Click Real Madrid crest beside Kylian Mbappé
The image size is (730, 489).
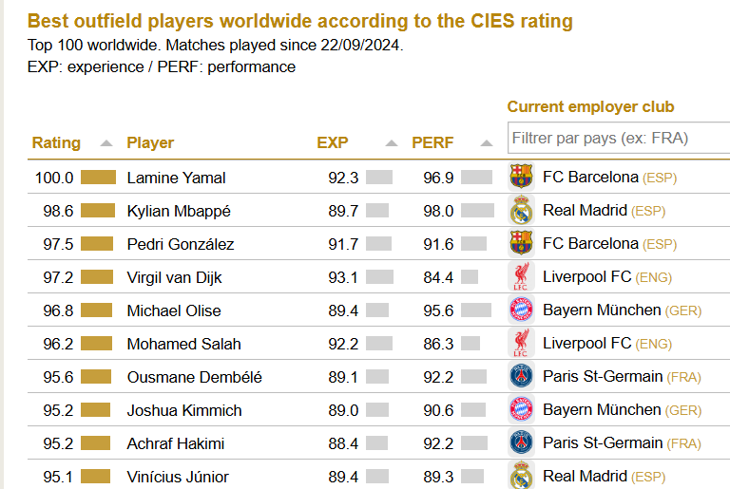521,210
